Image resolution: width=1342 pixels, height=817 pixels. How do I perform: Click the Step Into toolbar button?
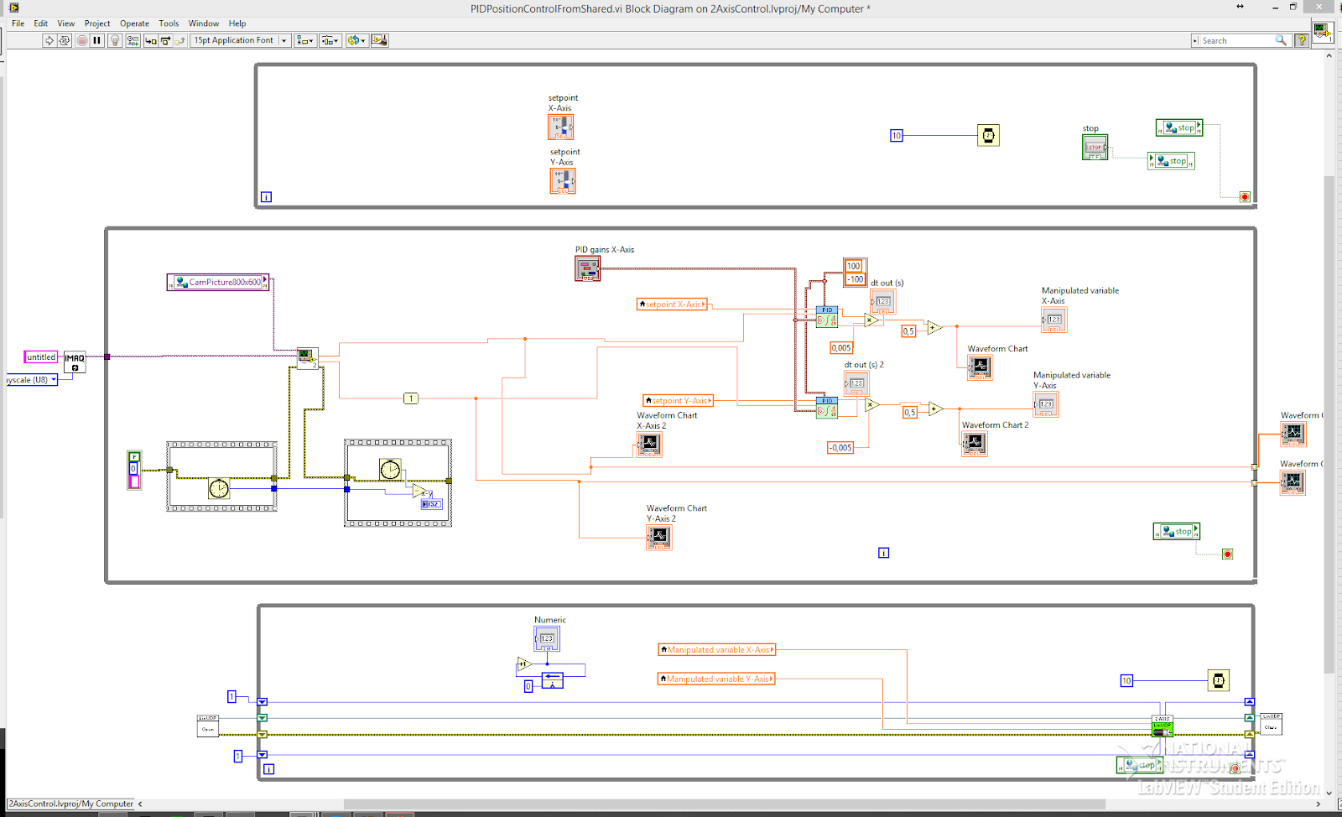point(151,40)
